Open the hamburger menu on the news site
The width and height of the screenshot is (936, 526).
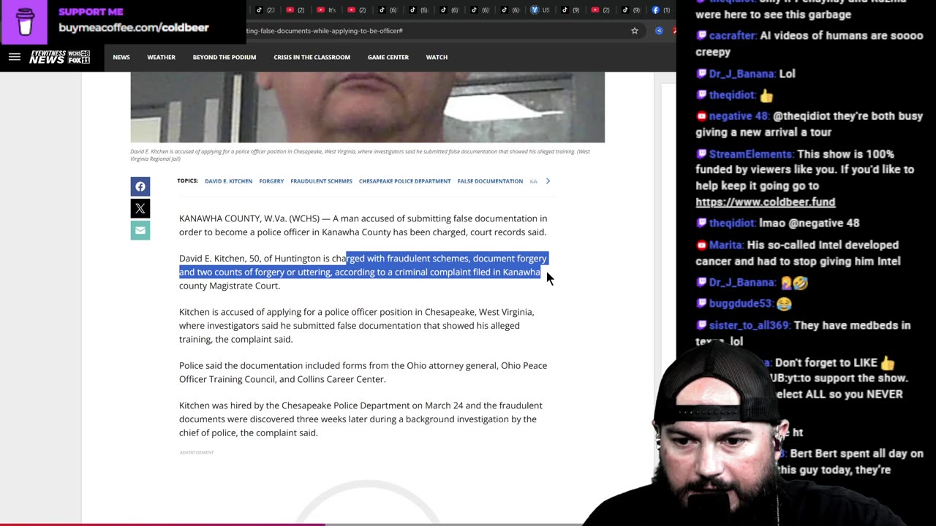(x=15, y=57)
